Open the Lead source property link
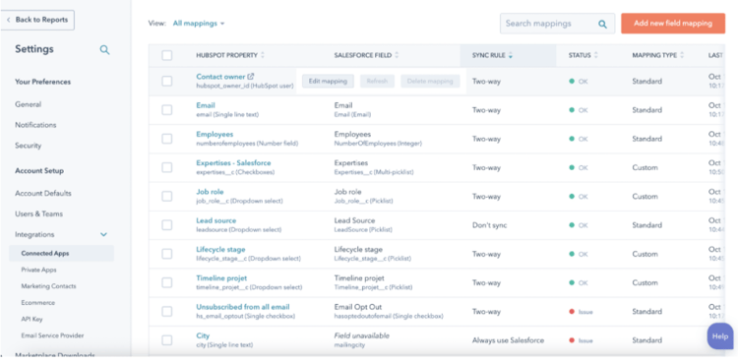738x363 pixels. click(216, 220)
